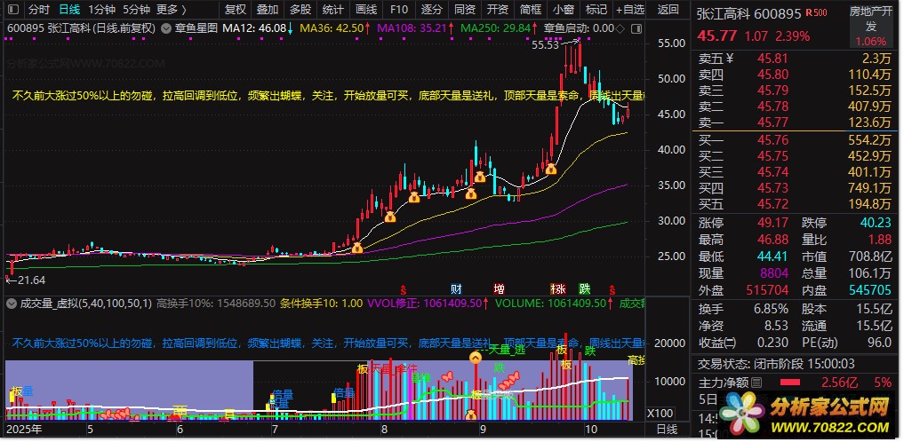The width and height of the screenshot is (904, 442).
Task: Switch to 简框 simple frame layout
Action: tap(531, 10)
